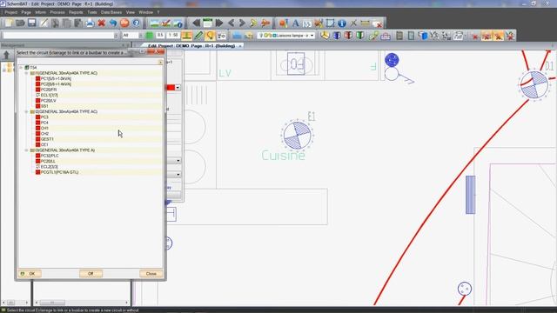Collapse the GENERAL 30mA TYPE A group
The height and width of the screenshot is (313, 557).
(x=26, y=150)
